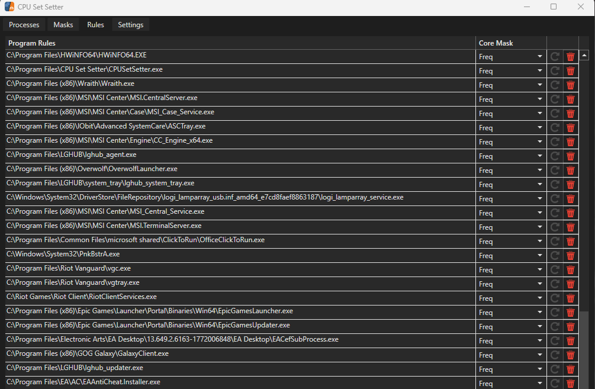
Task: Switch to the Masks tab
Action: (x=63, y=25)
